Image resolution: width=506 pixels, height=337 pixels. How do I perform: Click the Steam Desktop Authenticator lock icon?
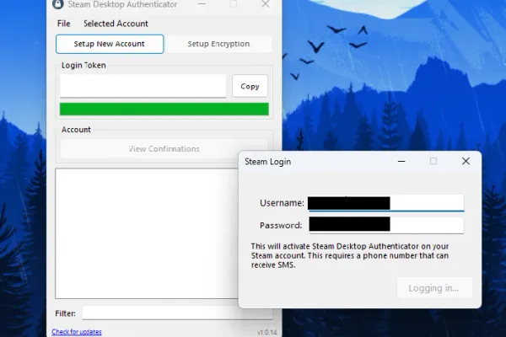pyautogui.click(x=58, y=4)
